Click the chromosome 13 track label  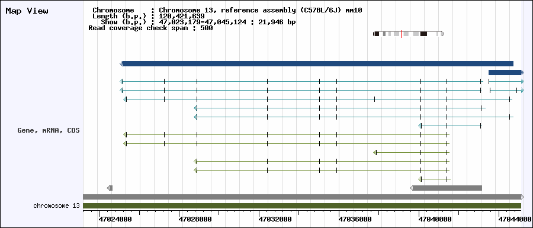click(x=56, y=205)
